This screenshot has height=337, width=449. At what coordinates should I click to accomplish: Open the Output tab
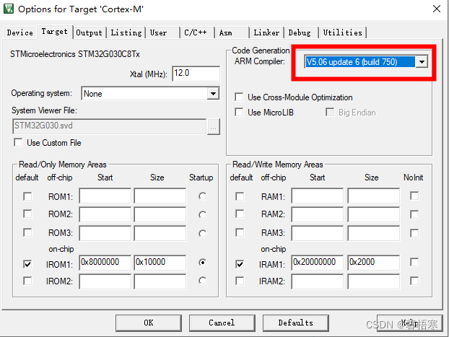click(x=89, y=32)
